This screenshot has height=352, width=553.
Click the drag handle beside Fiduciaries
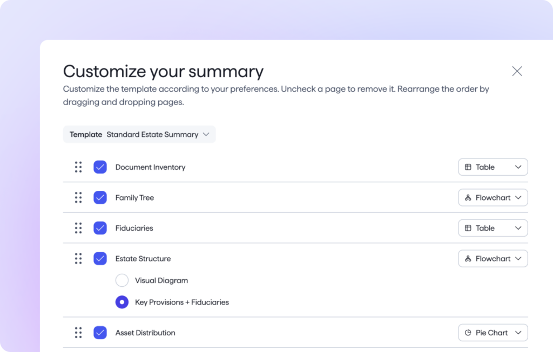tap(78, 228)
